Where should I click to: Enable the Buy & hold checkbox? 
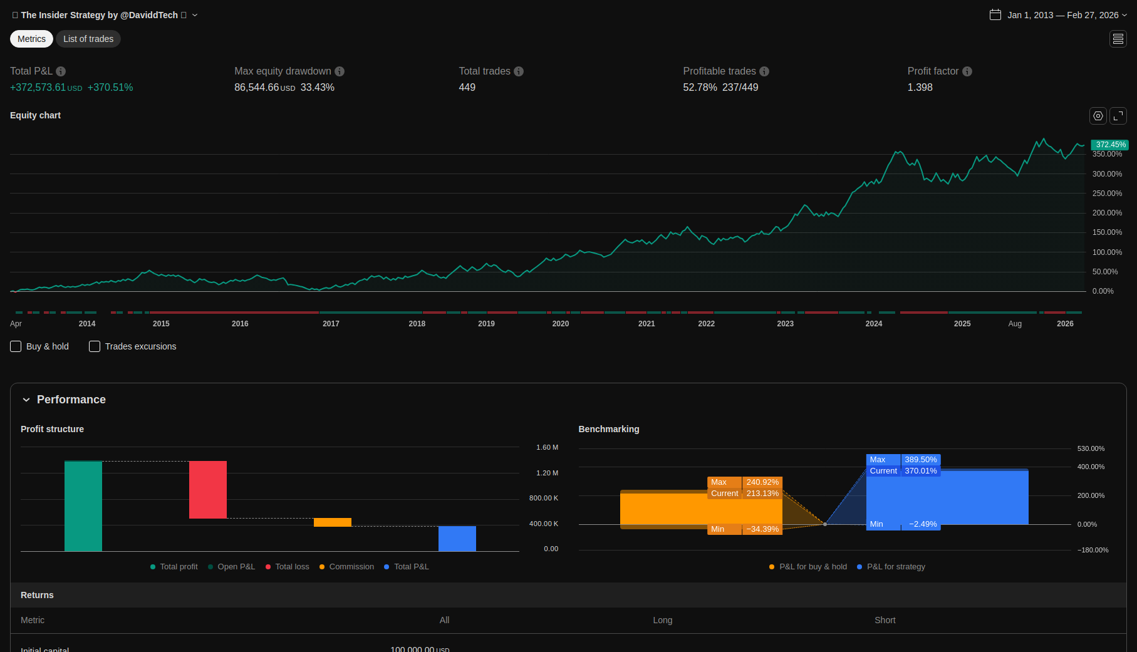click(16, 346)
